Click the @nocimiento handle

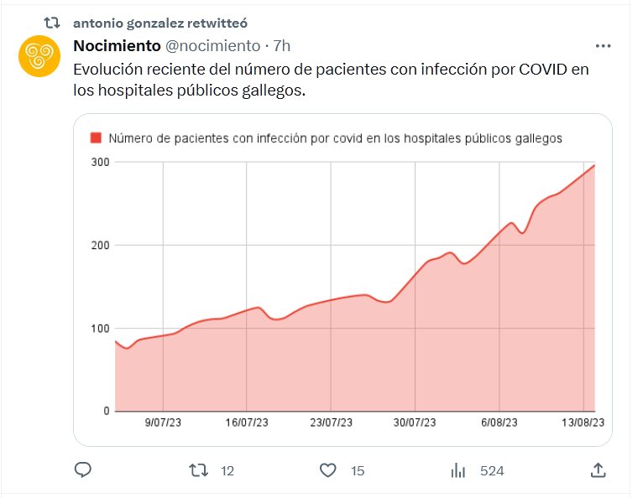212,45
